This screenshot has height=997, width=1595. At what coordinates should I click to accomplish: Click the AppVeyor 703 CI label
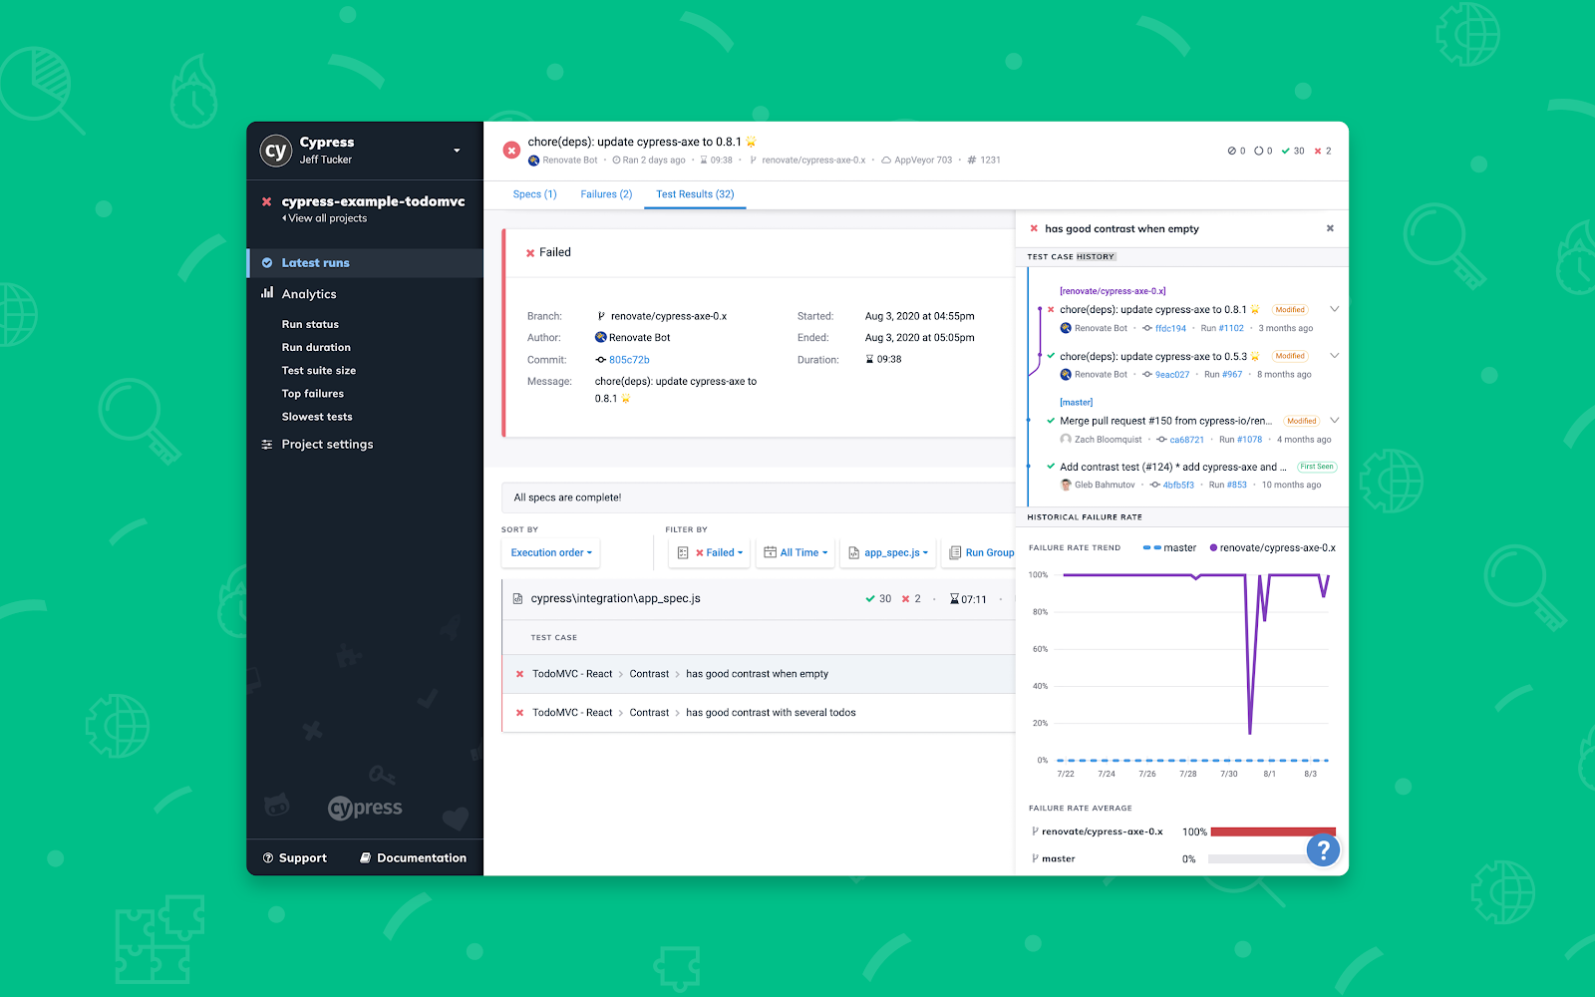click(x=916, y=161)
